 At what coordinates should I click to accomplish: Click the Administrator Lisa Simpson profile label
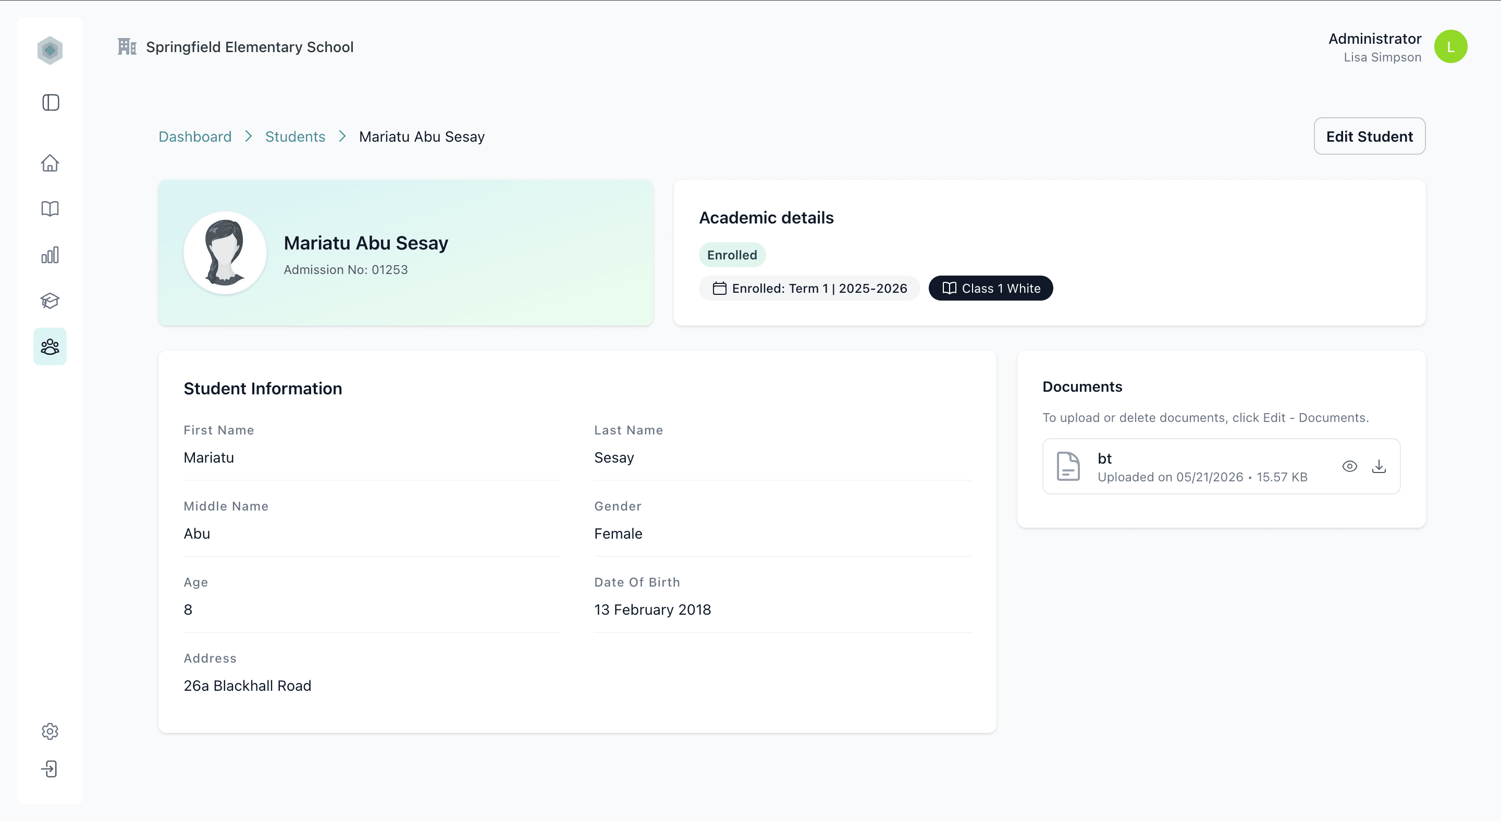click(x=1375, y=47)
